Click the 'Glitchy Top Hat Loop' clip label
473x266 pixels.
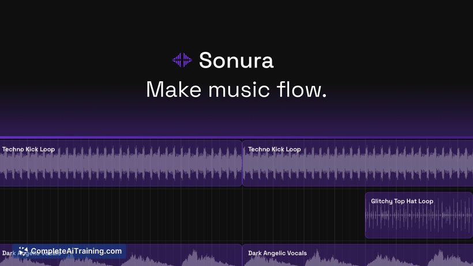[402, 201]
